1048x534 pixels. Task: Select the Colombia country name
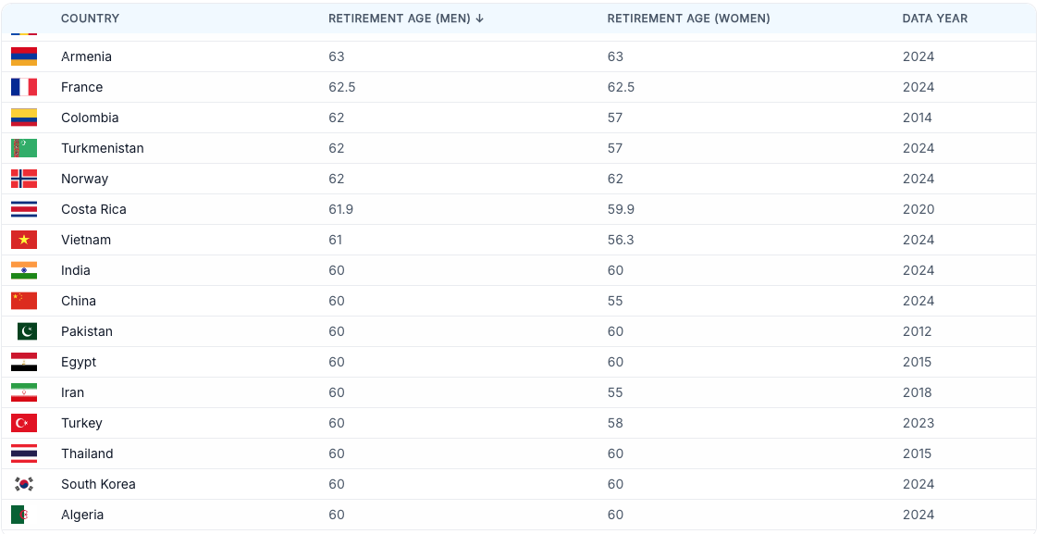click(90, 118)
